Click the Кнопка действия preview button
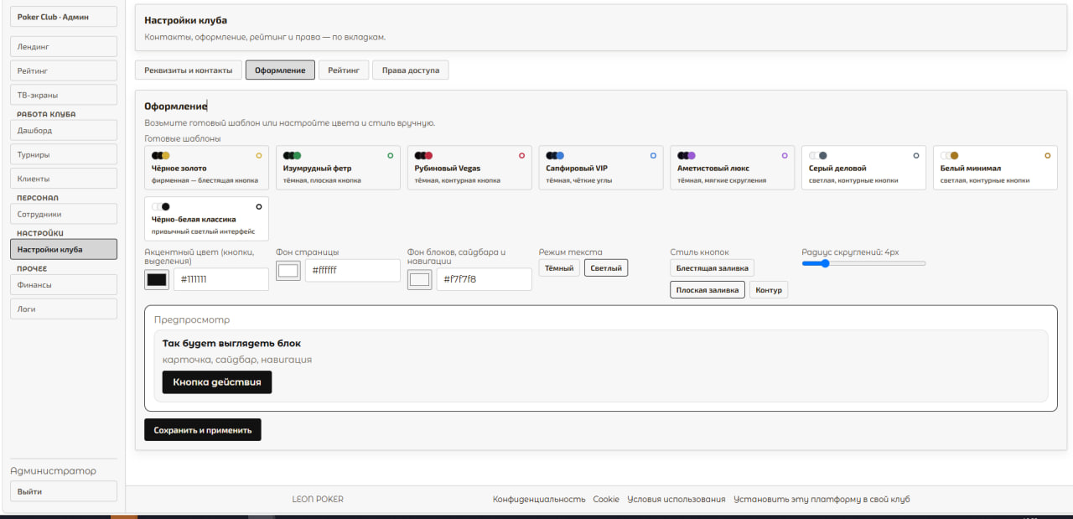Image resolution: width=1073 pixels, height=519 pixels. [217, 382]
